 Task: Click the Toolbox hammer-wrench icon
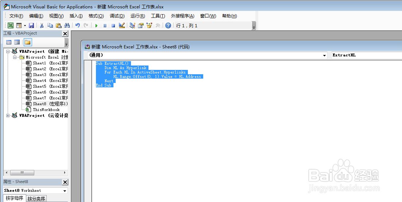pos(158,25)
